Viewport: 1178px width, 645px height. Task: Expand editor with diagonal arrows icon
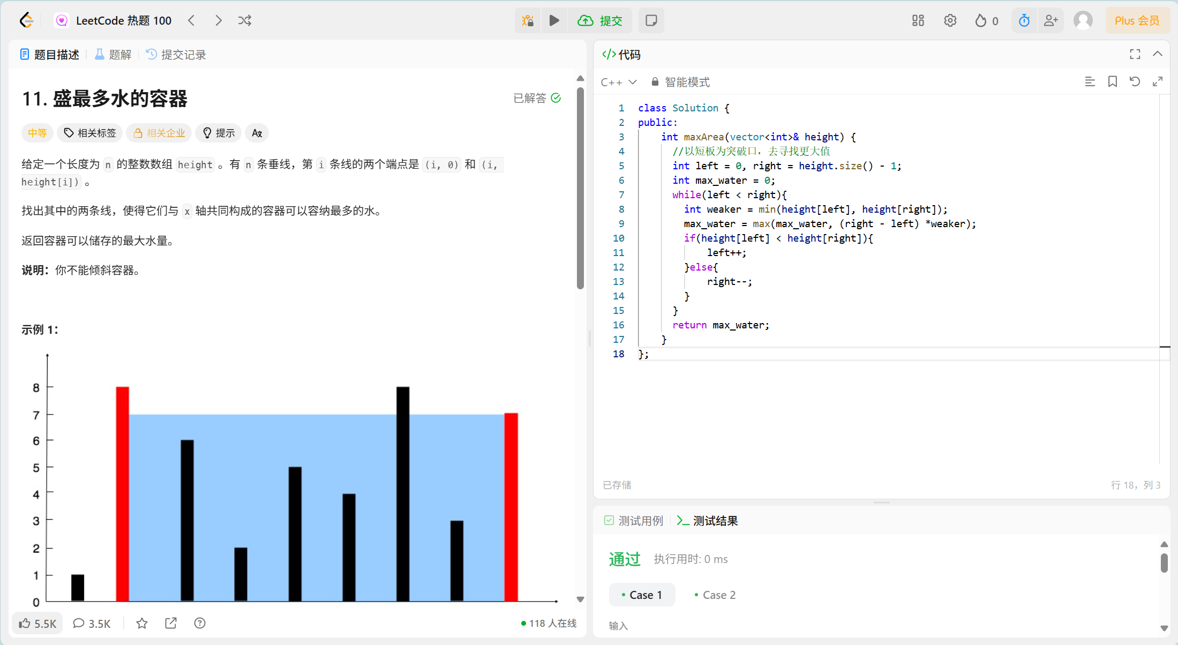tap(1158, 81)
